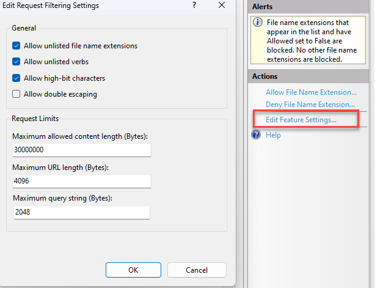Enable Allow double escaping checkbox
Image resolution: width=375 pixels, height=288 pixels.
(16, 94)
